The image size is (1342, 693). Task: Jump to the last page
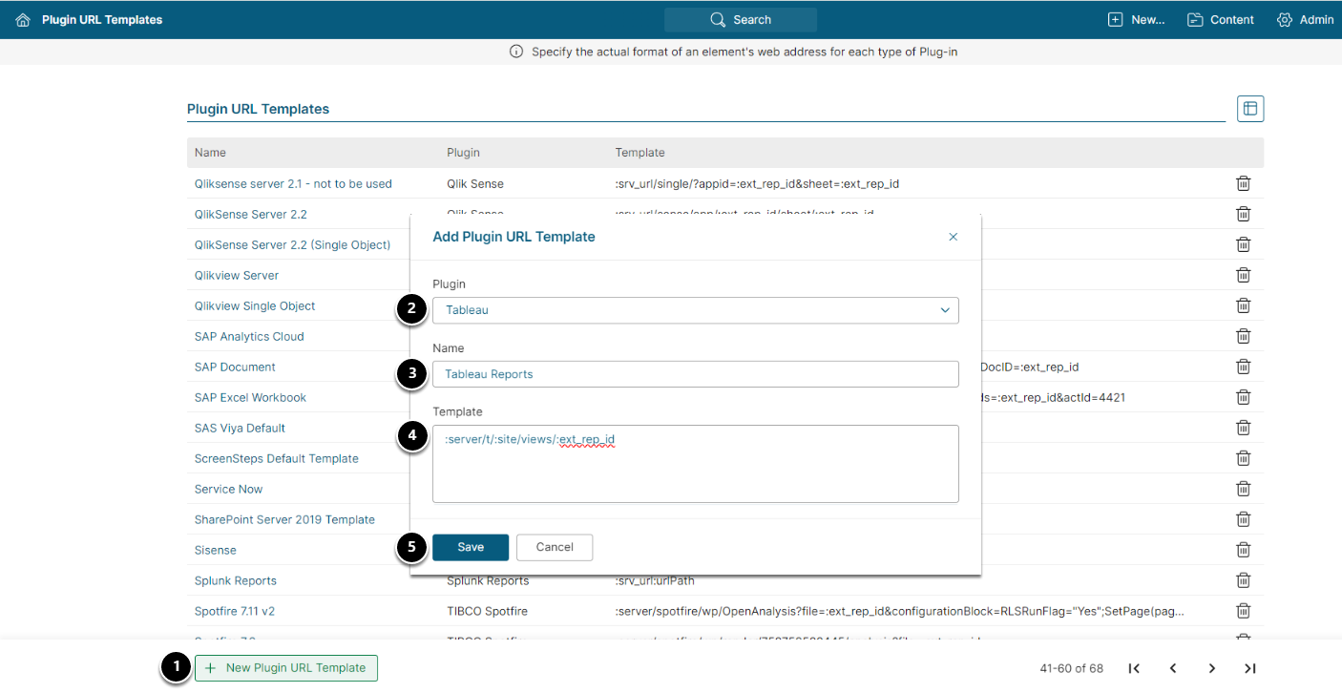(1249, 668)
